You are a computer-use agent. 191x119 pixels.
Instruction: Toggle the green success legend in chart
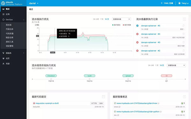(116, 25)
